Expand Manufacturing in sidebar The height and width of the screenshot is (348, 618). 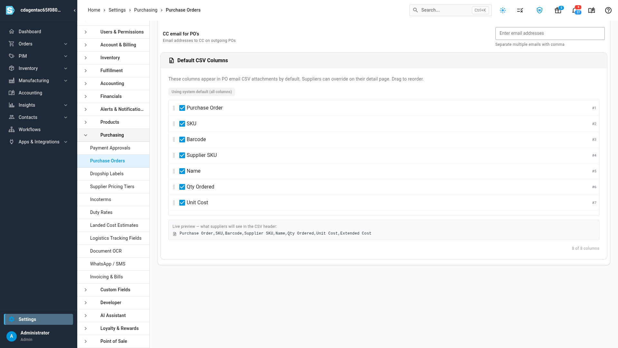(66, 81)
